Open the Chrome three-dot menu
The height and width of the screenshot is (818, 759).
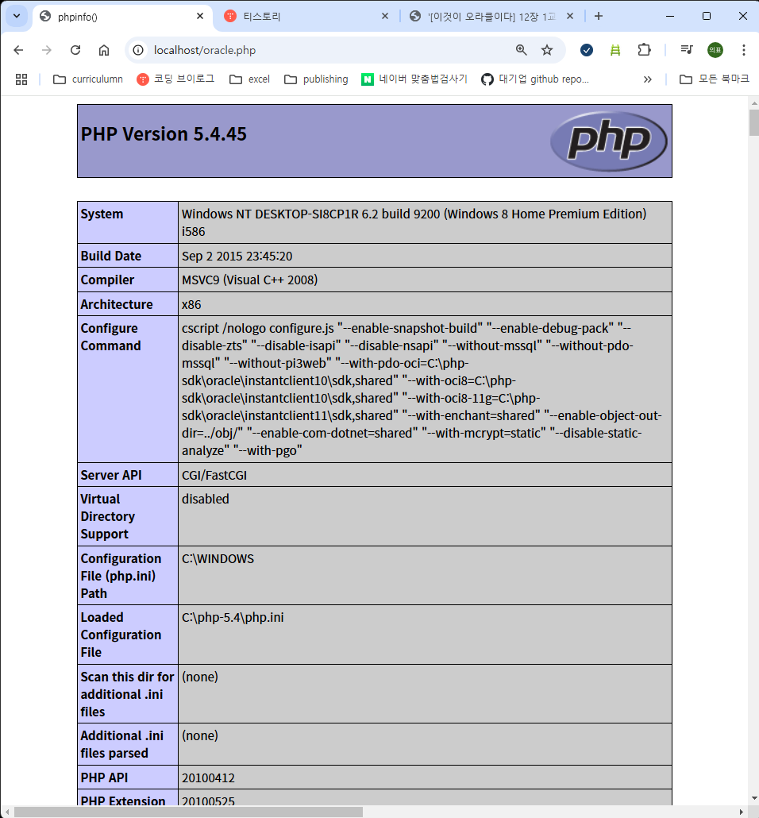point(744,50)
